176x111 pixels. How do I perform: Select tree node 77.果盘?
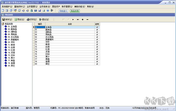tap(11, 60)
